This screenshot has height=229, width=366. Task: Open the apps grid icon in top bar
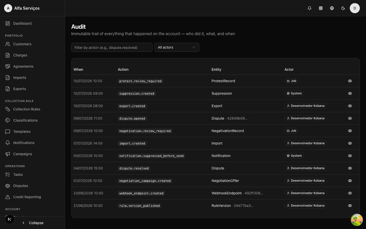(321, 8)
